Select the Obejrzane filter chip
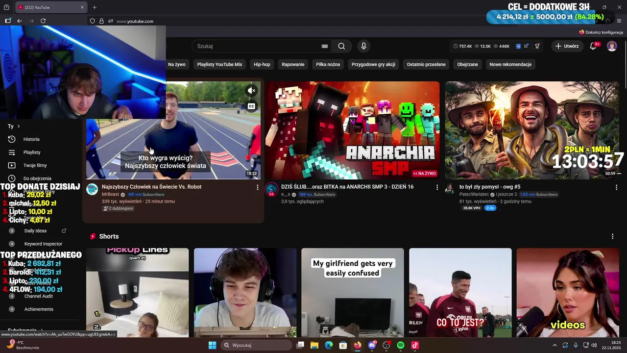The height and width of the screenshot is (353, 627). click(467, 64)
